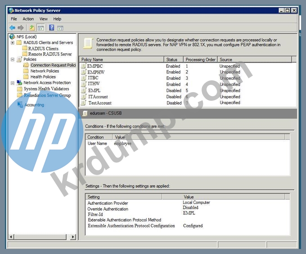Image resolution: width=306 pixels, height=254 pixels.
Task: Select Remediation Server Group tree item
Action: pos(47,95)
